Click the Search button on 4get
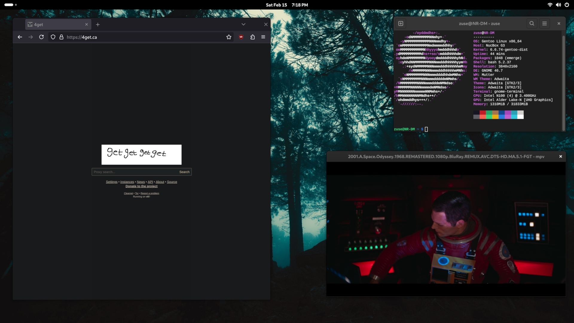Viewport: 574px width, 323px height. [184, 172]
